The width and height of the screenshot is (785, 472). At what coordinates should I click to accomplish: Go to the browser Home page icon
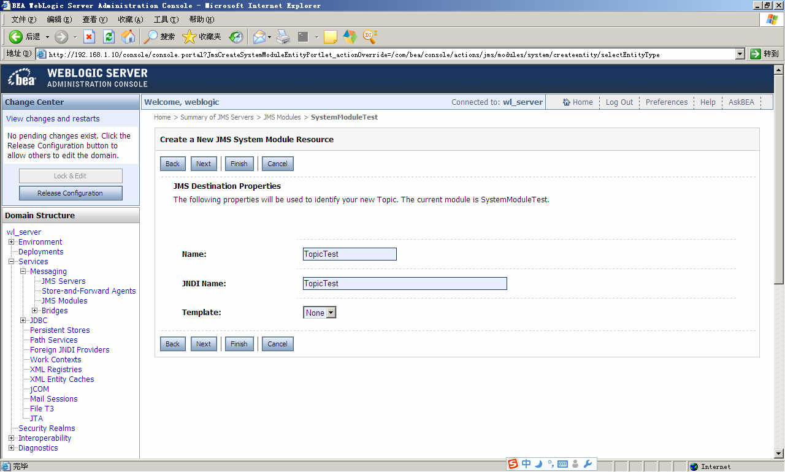point(128,37)
